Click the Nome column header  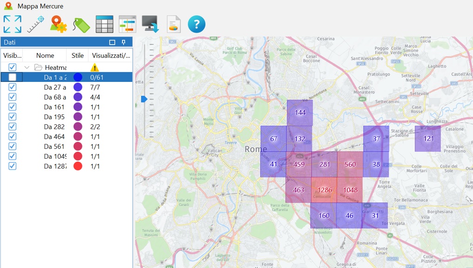coord(45,55)
